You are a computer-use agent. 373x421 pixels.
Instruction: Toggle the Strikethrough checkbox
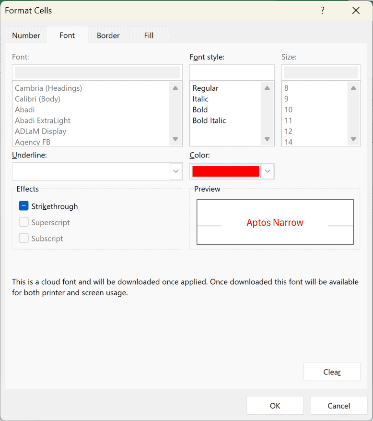(x=23, y=206)
